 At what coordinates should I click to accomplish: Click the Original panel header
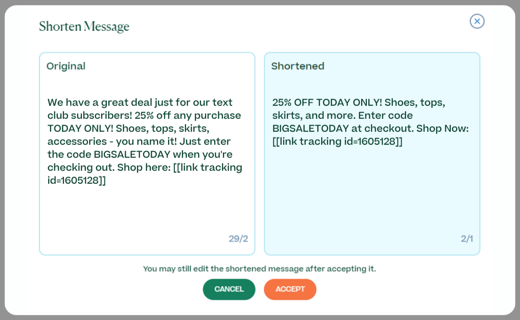[66, 66]
